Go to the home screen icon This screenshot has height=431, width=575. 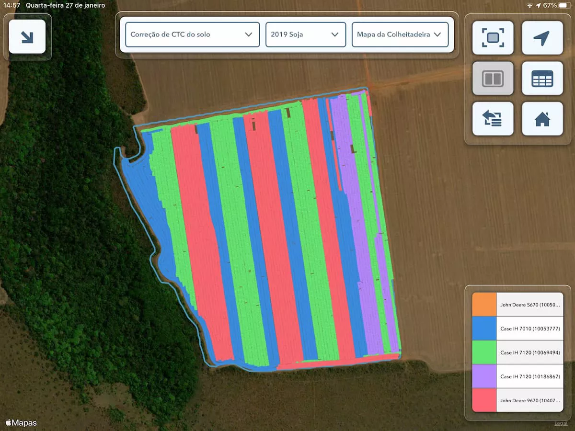[x=542, y=119]
